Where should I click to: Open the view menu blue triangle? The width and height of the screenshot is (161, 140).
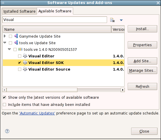pyautogui.click(x=121, y=20)
